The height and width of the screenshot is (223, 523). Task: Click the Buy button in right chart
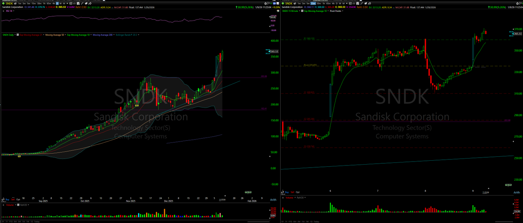[x=287, y=192]
